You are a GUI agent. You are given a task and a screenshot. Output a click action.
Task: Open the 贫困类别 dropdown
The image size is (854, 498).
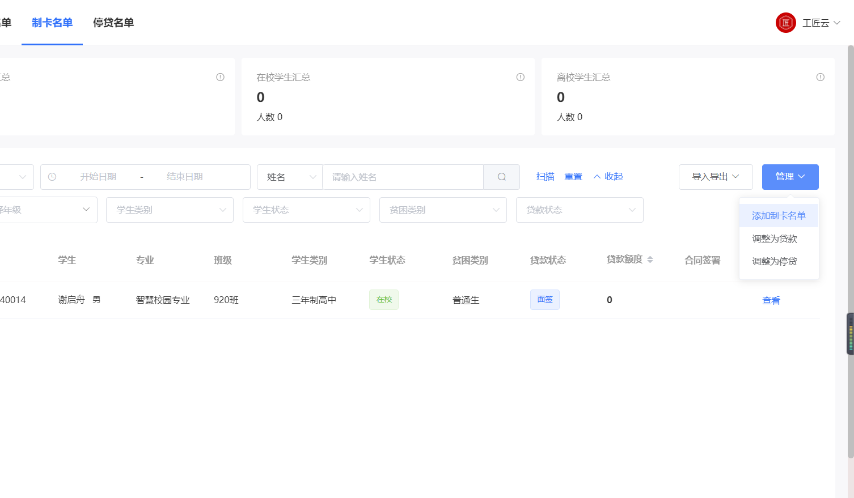443,210
